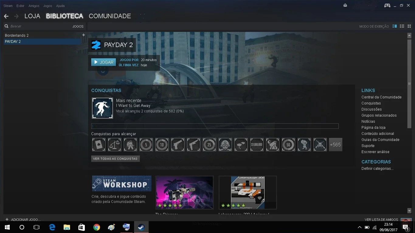Open the inbox envelope notification icon

click(x=345, y=5)
